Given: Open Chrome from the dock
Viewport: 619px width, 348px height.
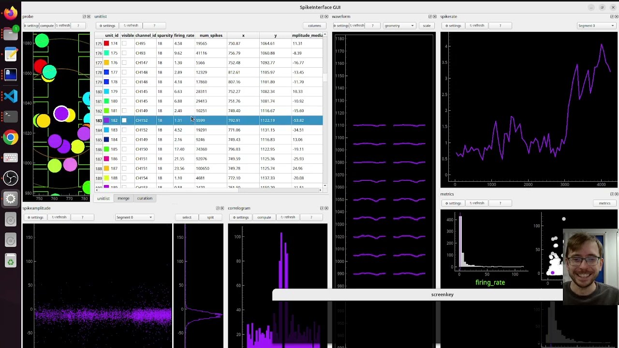Looking at the screenshot, I should tap(11, 137).
